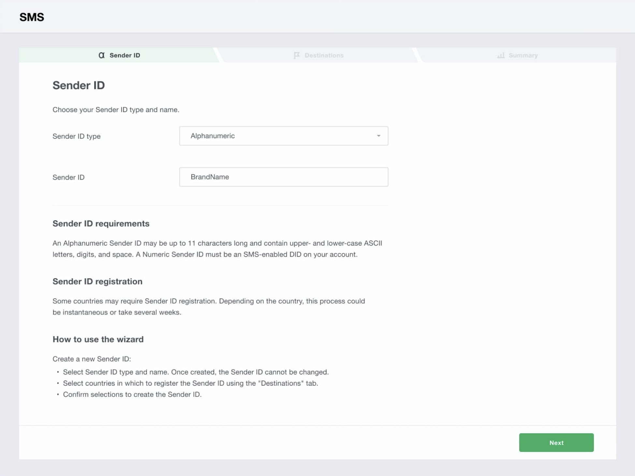Open the Summary tab
The width and height of the screenshot is (635, 476).
[x=523, y=55]
